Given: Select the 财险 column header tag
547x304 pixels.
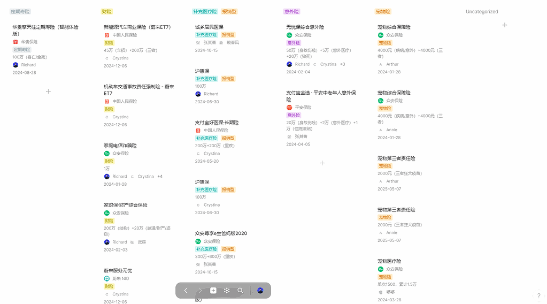Looking at the screenshot, I should [107, 12].
